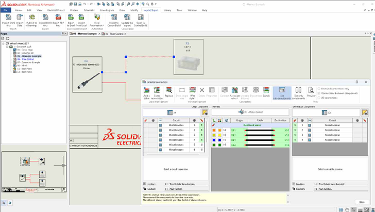
Task: Open the Library ribbon tab
Action: pyautogui.click(x=167, y=10)
